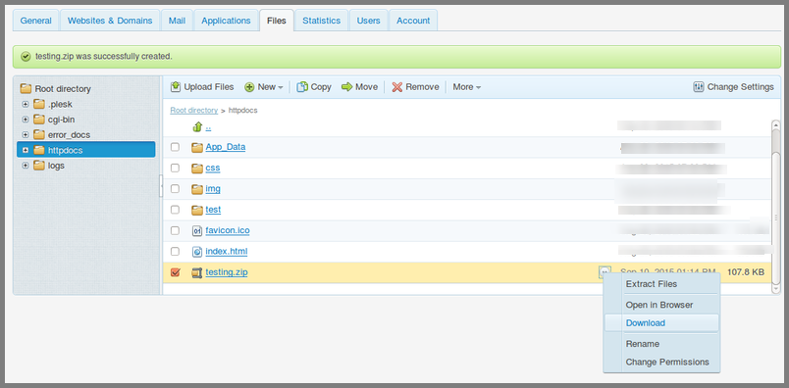Click the img folder icon
This screenshot has height=388, width=789.
[196, 189]
